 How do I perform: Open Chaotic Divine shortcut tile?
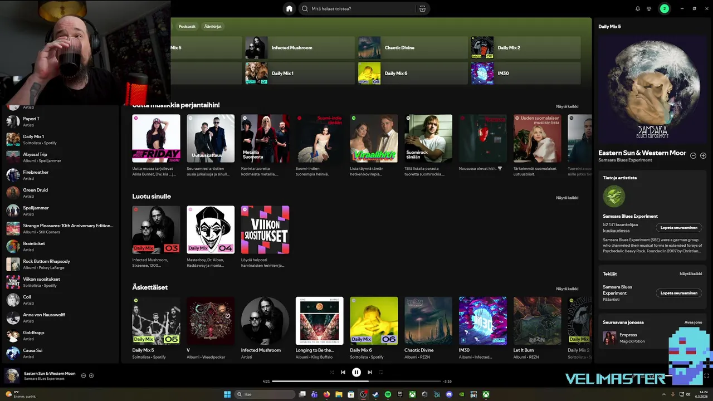click(x=413, y=48)
